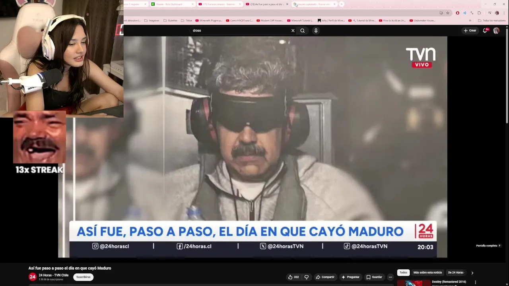This screenshot has height=286, width=509.
Task: Bookmark this page with star icon
Action: pyautogui.click(x=448, y=13)
